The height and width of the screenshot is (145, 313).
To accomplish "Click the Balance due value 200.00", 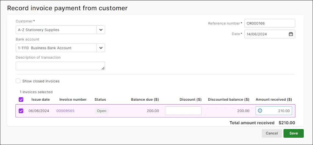I will pyautogui.click(x=153, y=111).
